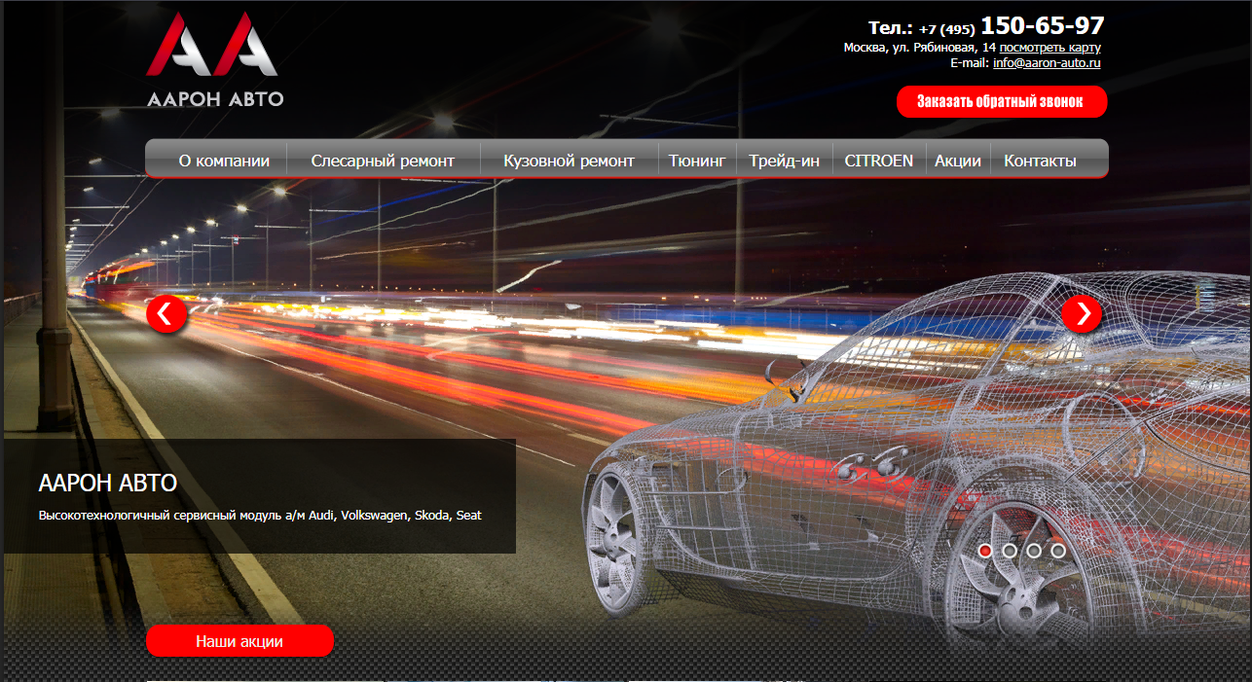
Task: Open the Акции menu item
Action: (958, 161)
